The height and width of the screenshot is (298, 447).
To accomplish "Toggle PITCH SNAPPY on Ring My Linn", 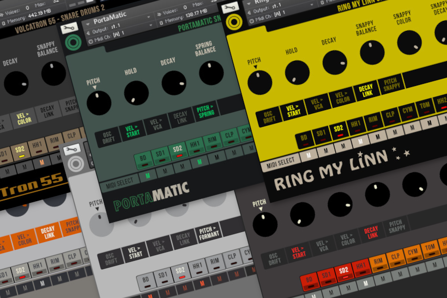I will [x=391, y=83].
